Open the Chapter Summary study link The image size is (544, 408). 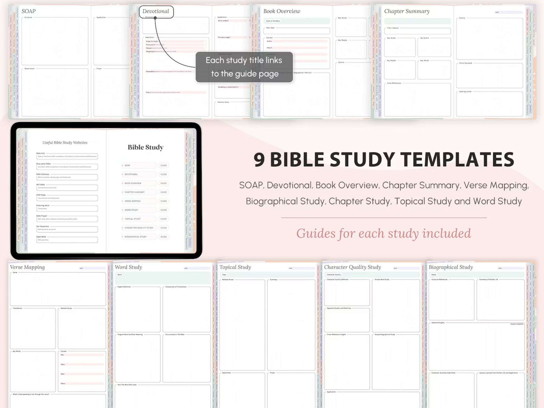(x=139, y=192)
